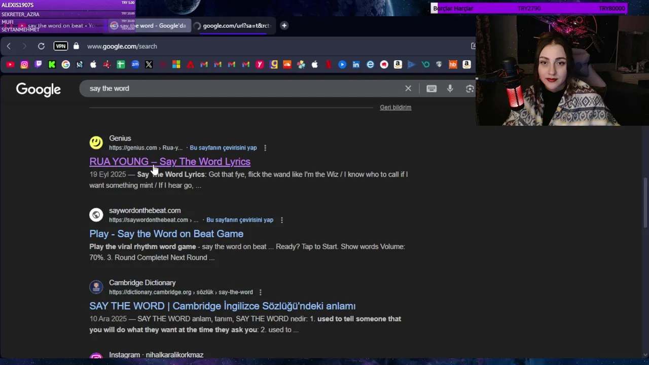
Task: Open 'RUA YOUNG – Say The Word Lyrics' result
Action: 170,161
